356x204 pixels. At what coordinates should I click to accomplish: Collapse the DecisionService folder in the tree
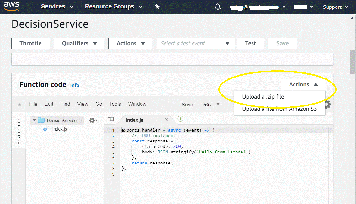35,120
